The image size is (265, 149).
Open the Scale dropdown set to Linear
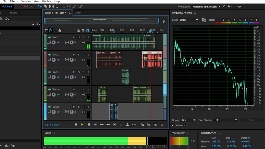coord(189,20)
